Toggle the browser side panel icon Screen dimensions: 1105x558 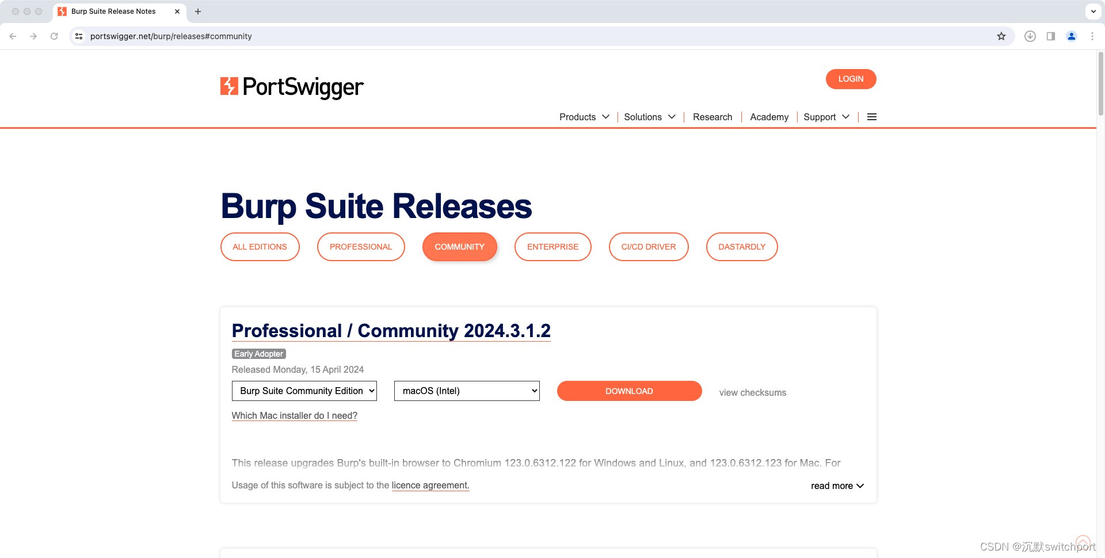[1051, 36]
